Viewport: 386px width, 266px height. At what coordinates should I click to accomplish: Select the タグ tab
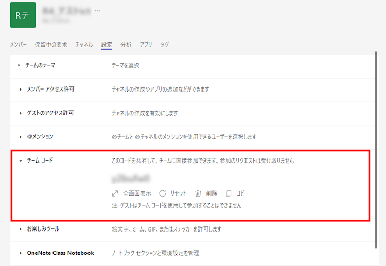[164, 45]
